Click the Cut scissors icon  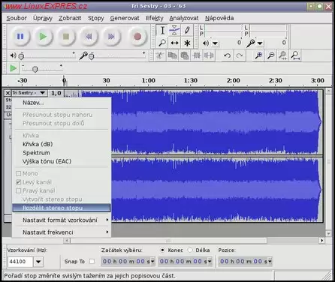(160, 55)
